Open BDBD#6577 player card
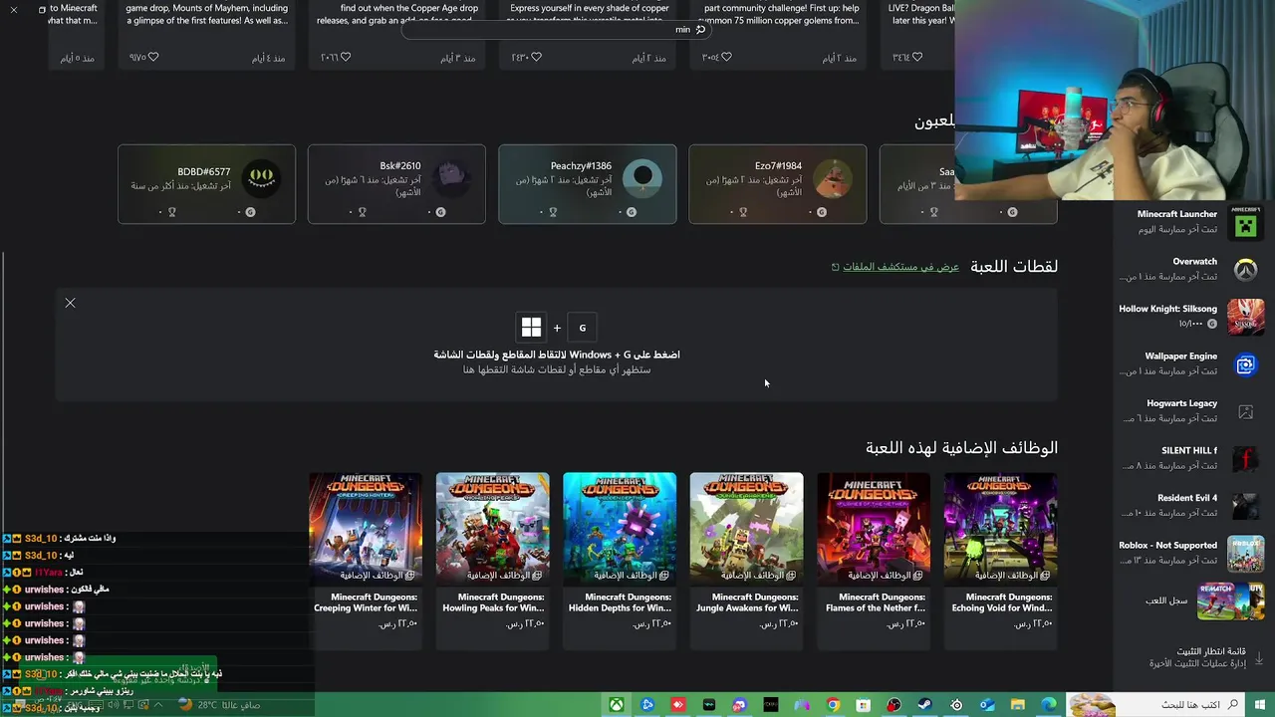The width and height of the screenshot is (1275, 717). pos(206,184)
